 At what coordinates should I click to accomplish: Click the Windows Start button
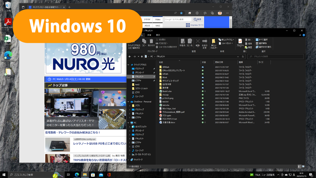click(x=4, y=175)
